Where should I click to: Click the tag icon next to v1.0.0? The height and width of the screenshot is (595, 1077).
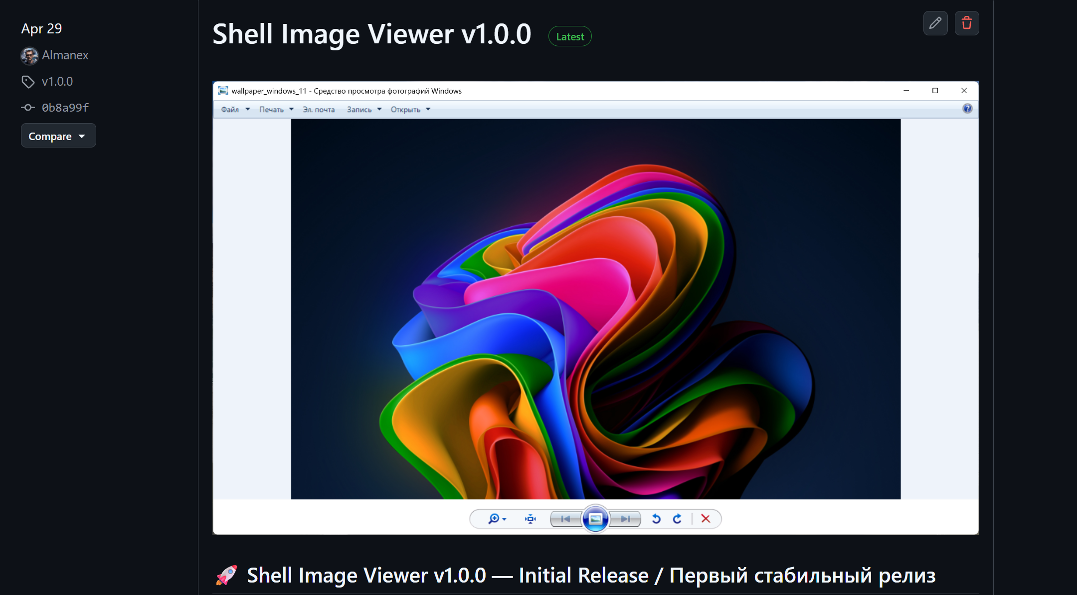pos(28,82)
